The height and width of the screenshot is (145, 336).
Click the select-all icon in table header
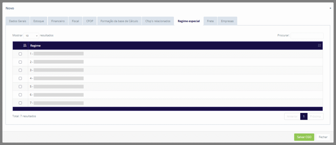[25, 46]
